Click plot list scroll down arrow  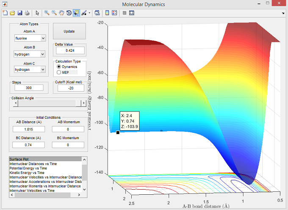pyautogui.click(x=84, y=189)
